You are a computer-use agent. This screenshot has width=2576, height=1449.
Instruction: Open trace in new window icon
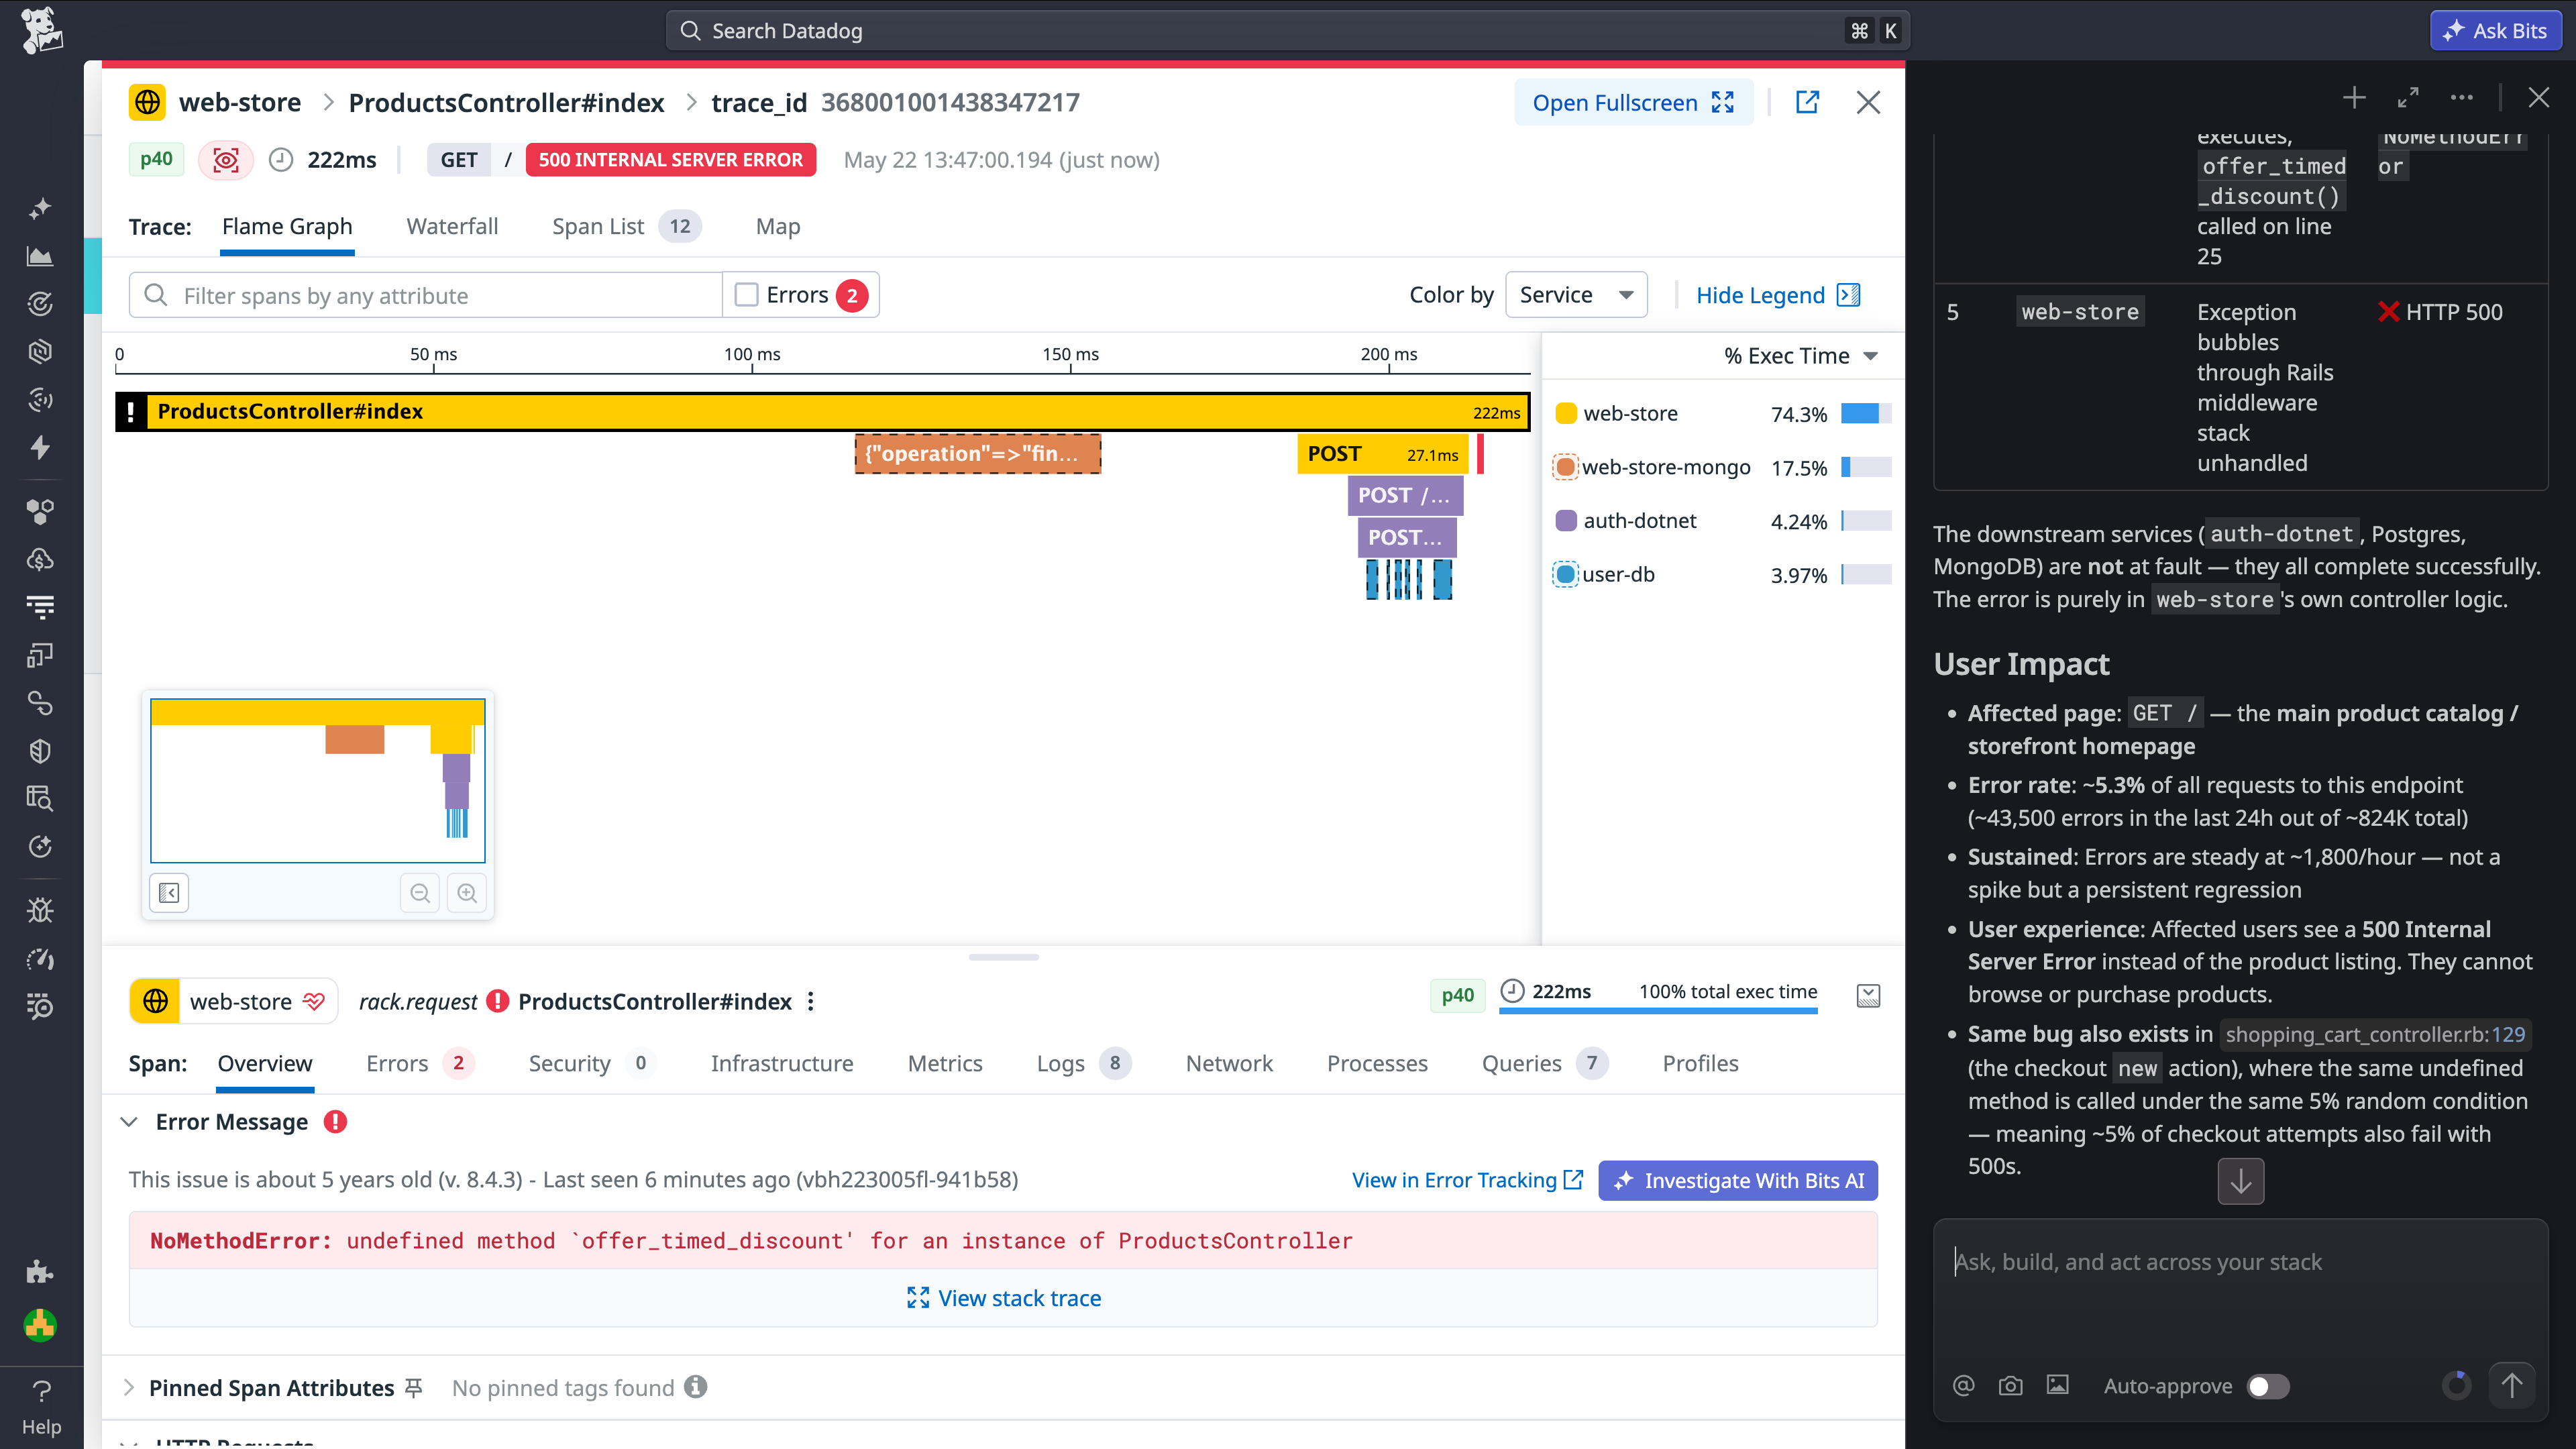(x=1807, y=102)
